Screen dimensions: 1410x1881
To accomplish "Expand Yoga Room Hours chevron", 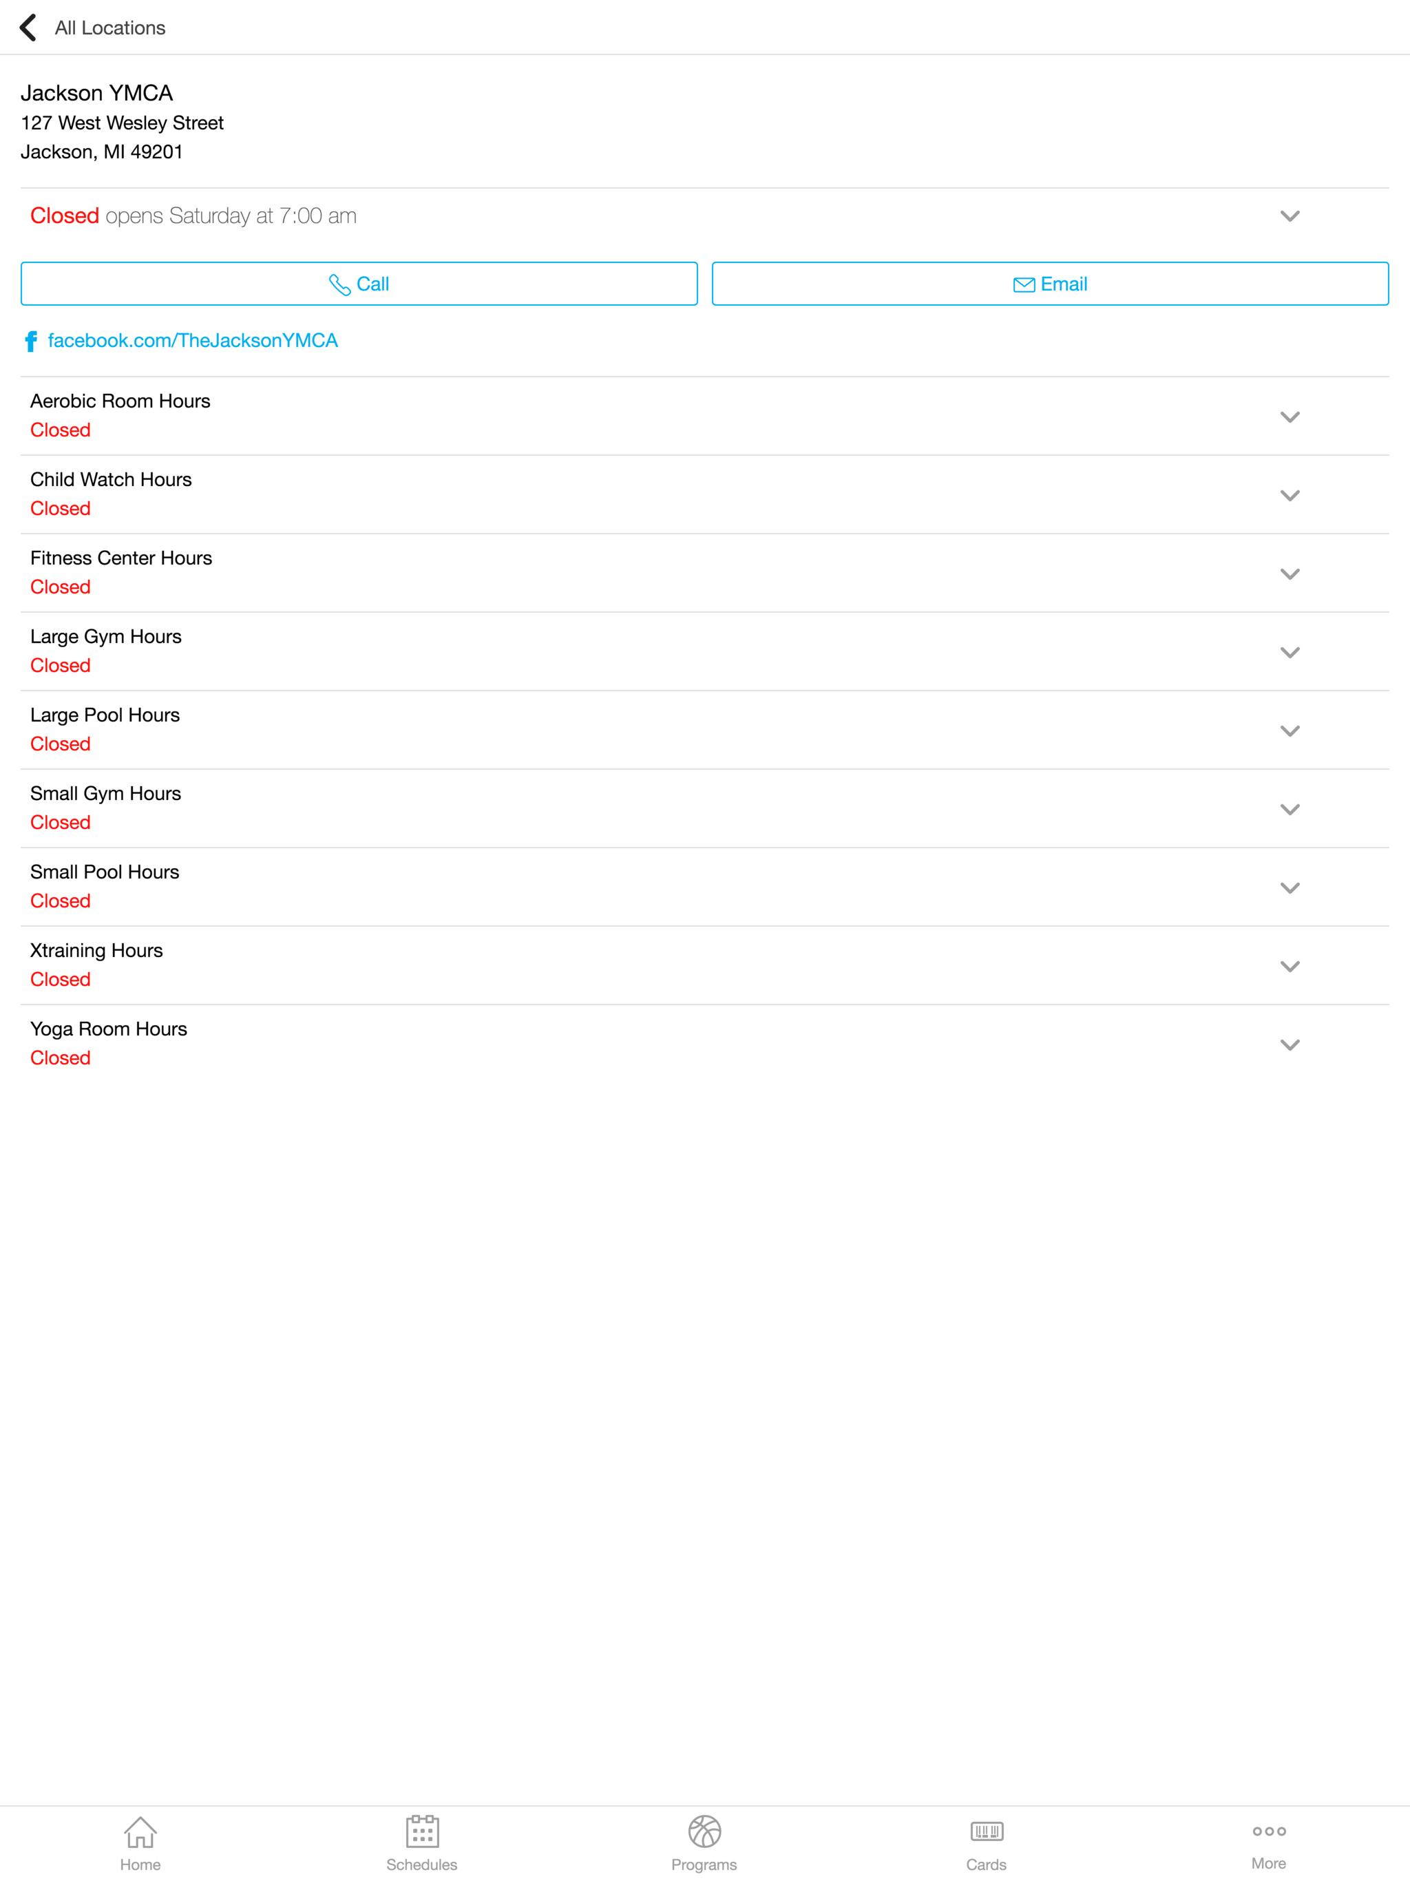I will pyautogui.click(x=1290, y=1044).
